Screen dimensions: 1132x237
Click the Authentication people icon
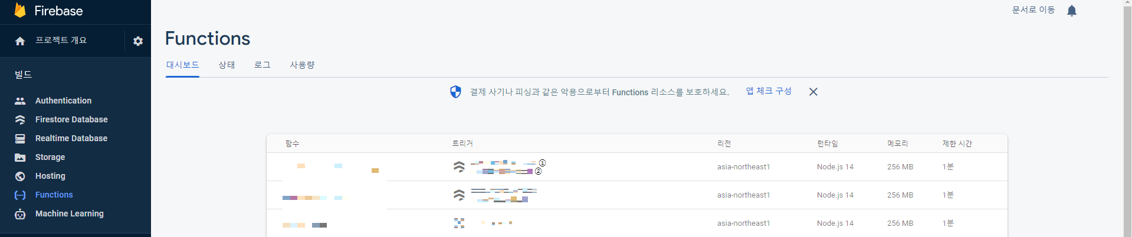tap(20, 101)
